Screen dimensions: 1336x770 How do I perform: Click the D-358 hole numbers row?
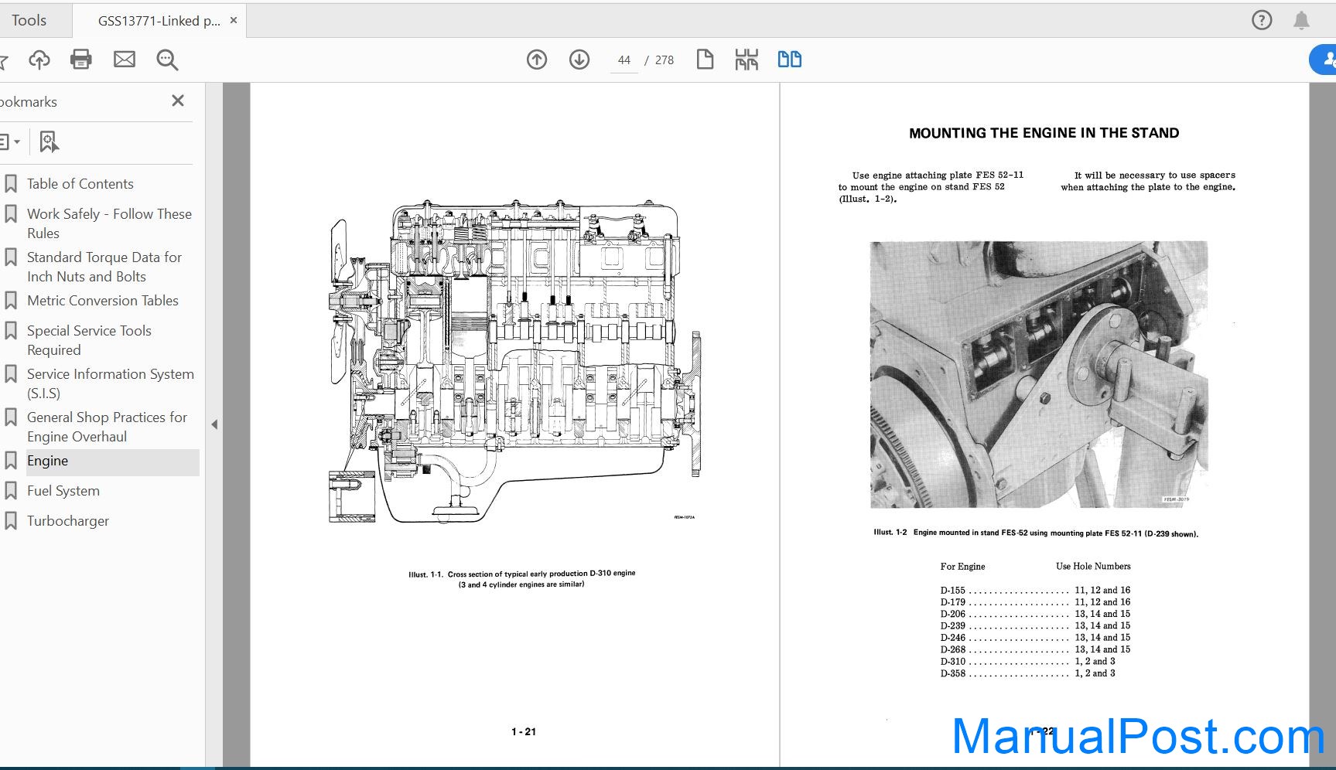tap(1027, 673)
